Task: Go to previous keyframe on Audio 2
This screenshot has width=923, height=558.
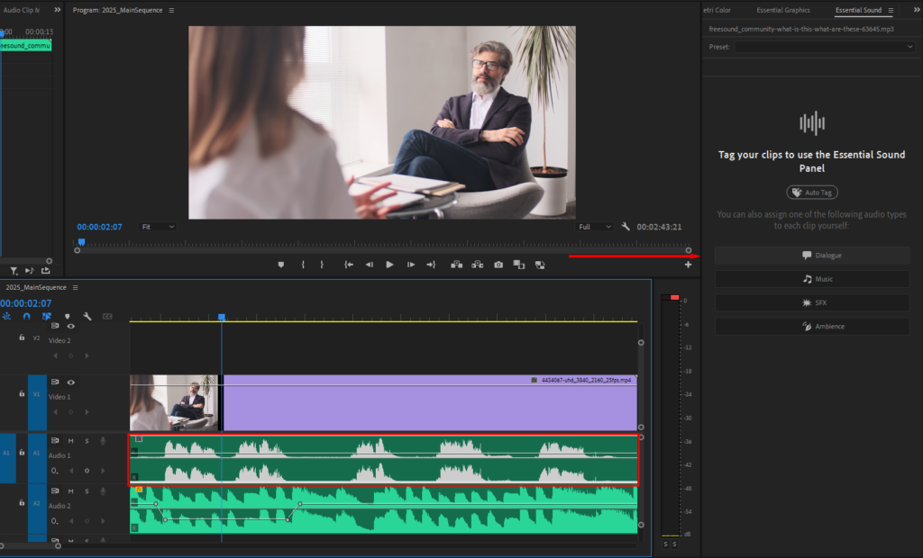Action: click(71, 521)
